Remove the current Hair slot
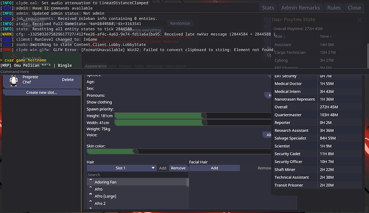 pos(178,168)
